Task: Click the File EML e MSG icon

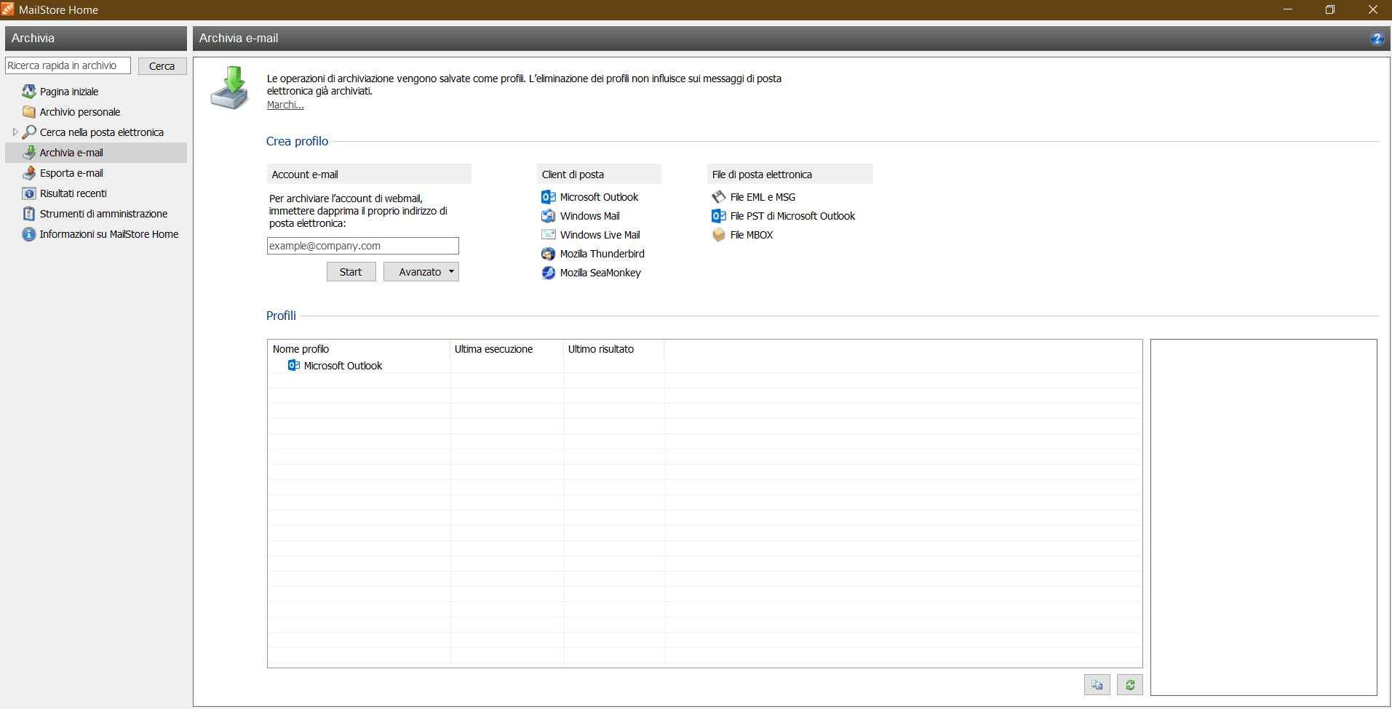Action: coord(719,197)
